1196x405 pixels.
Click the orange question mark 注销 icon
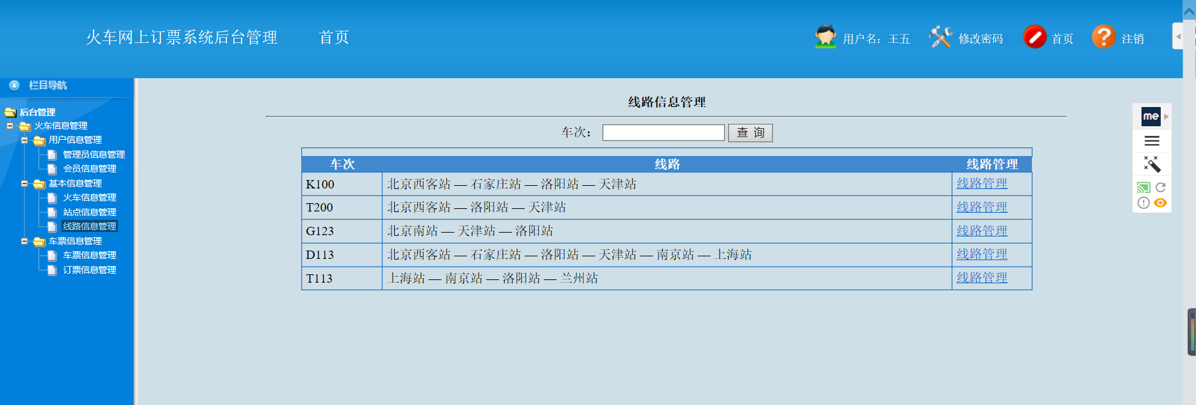(1104, 37)
